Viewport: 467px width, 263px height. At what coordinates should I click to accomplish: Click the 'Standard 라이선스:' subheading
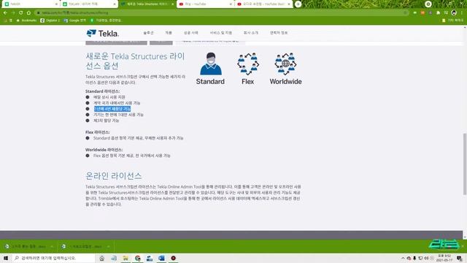(102, 91)
